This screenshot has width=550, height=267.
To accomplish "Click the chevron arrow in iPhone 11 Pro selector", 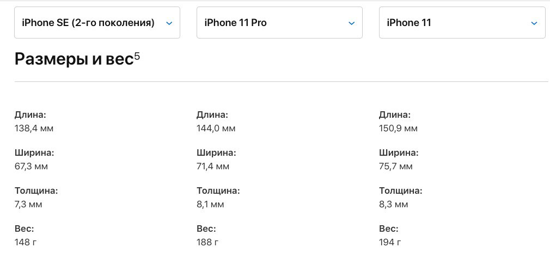I will 351,23.
